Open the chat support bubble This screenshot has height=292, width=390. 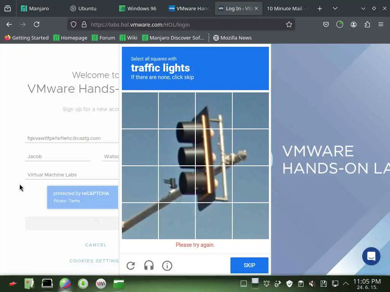pos(371,256)
